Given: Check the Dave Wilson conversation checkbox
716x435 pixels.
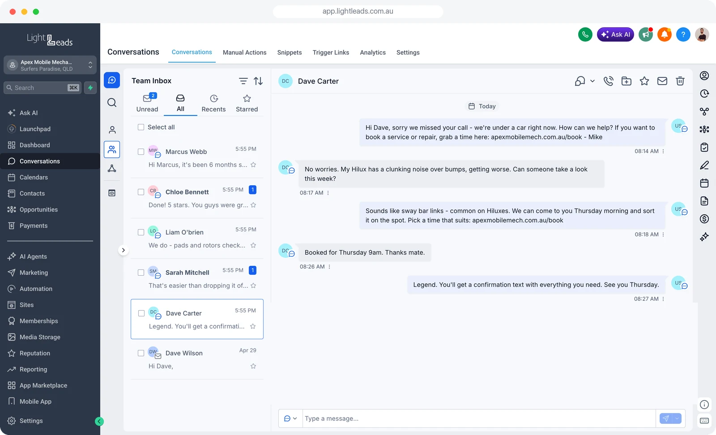Looking at the screenshot, I should 141,353.
